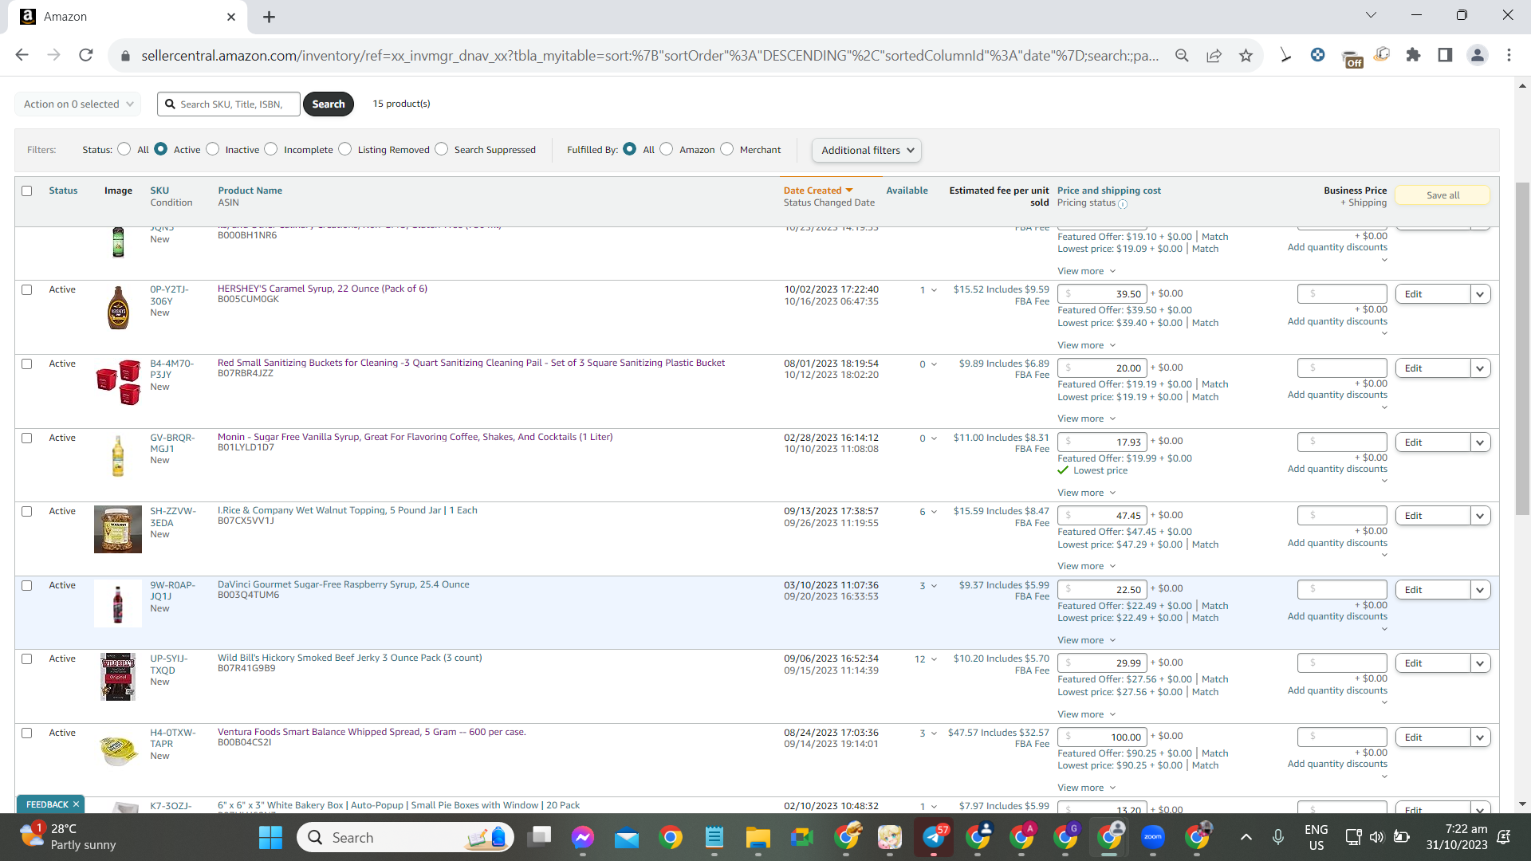This screenshot has width=1531, height=861.
Task: Expand Additional filters dropdown
Action: tap(867, 151)
